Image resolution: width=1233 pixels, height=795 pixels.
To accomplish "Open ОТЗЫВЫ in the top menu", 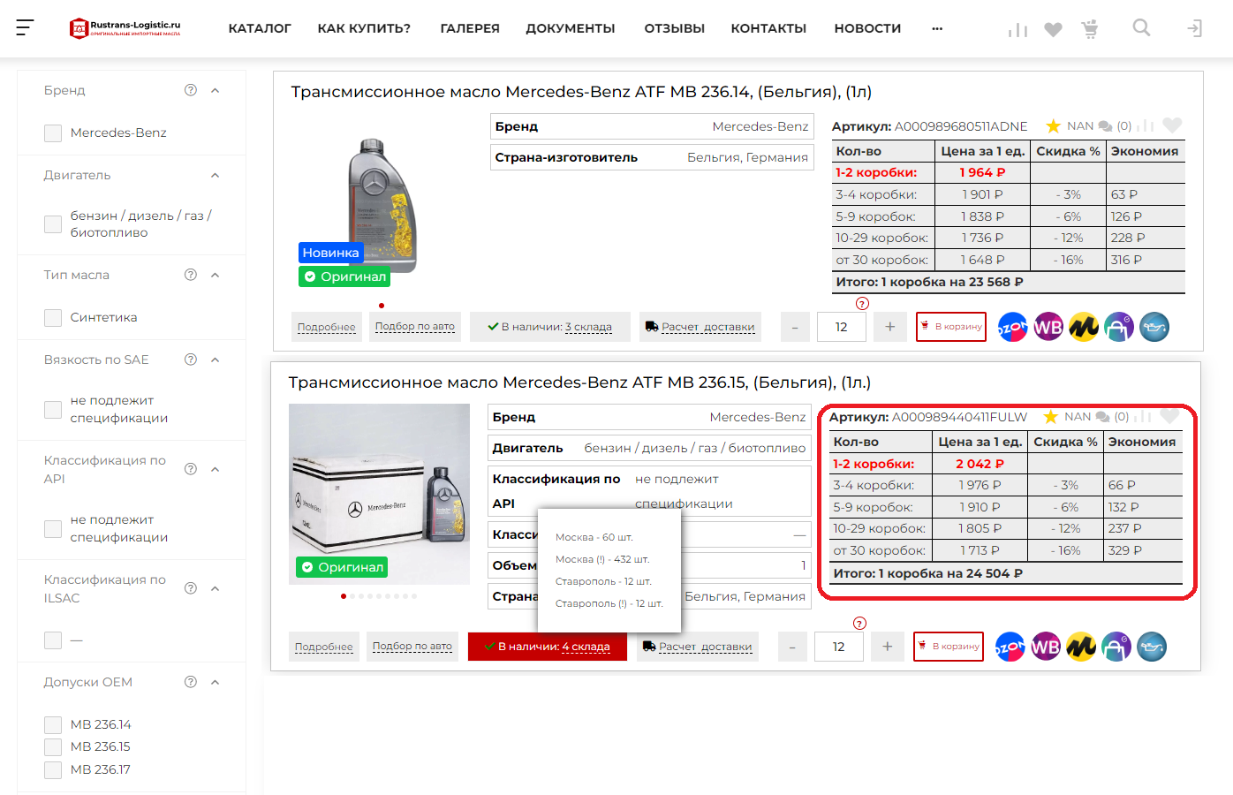I will [675, 28].
